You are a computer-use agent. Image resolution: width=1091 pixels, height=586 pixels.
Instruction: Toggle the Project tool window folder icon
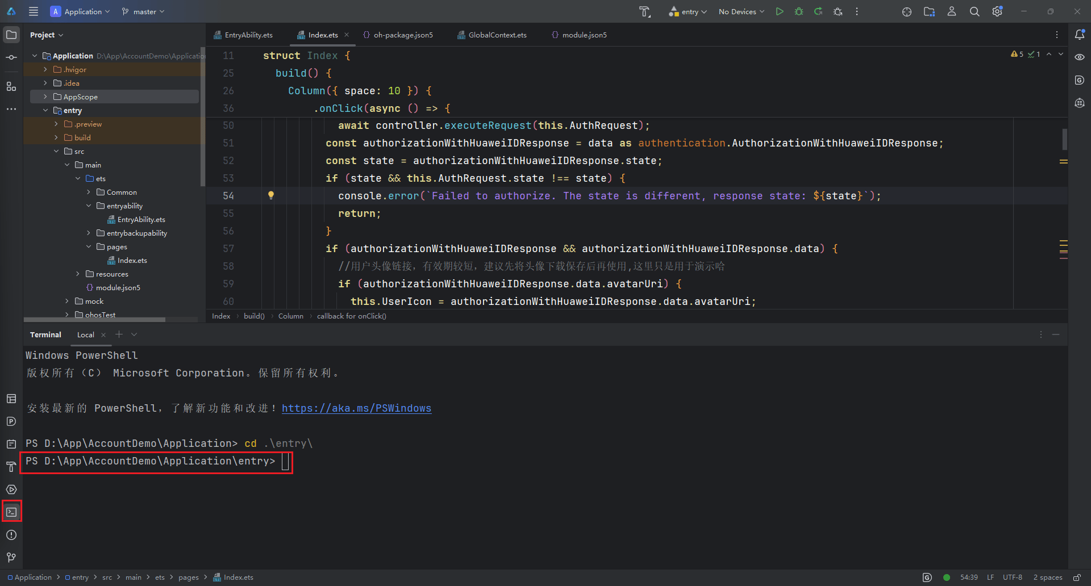pyautogui.click(x=11, y=35)
